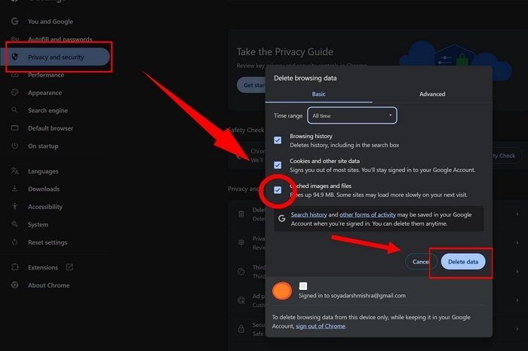Screen dimensions: 528x351
Task: Click the Performance gauge icon in sidebar
Action: pos(14,75)
